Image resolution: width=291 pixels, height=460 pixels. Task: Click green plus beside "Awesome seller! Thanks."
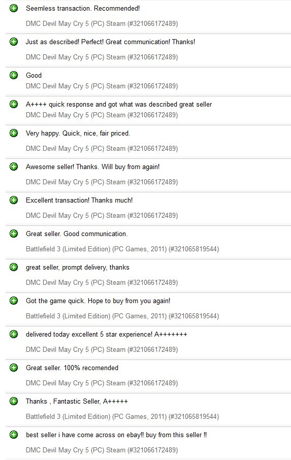point(14,167)
